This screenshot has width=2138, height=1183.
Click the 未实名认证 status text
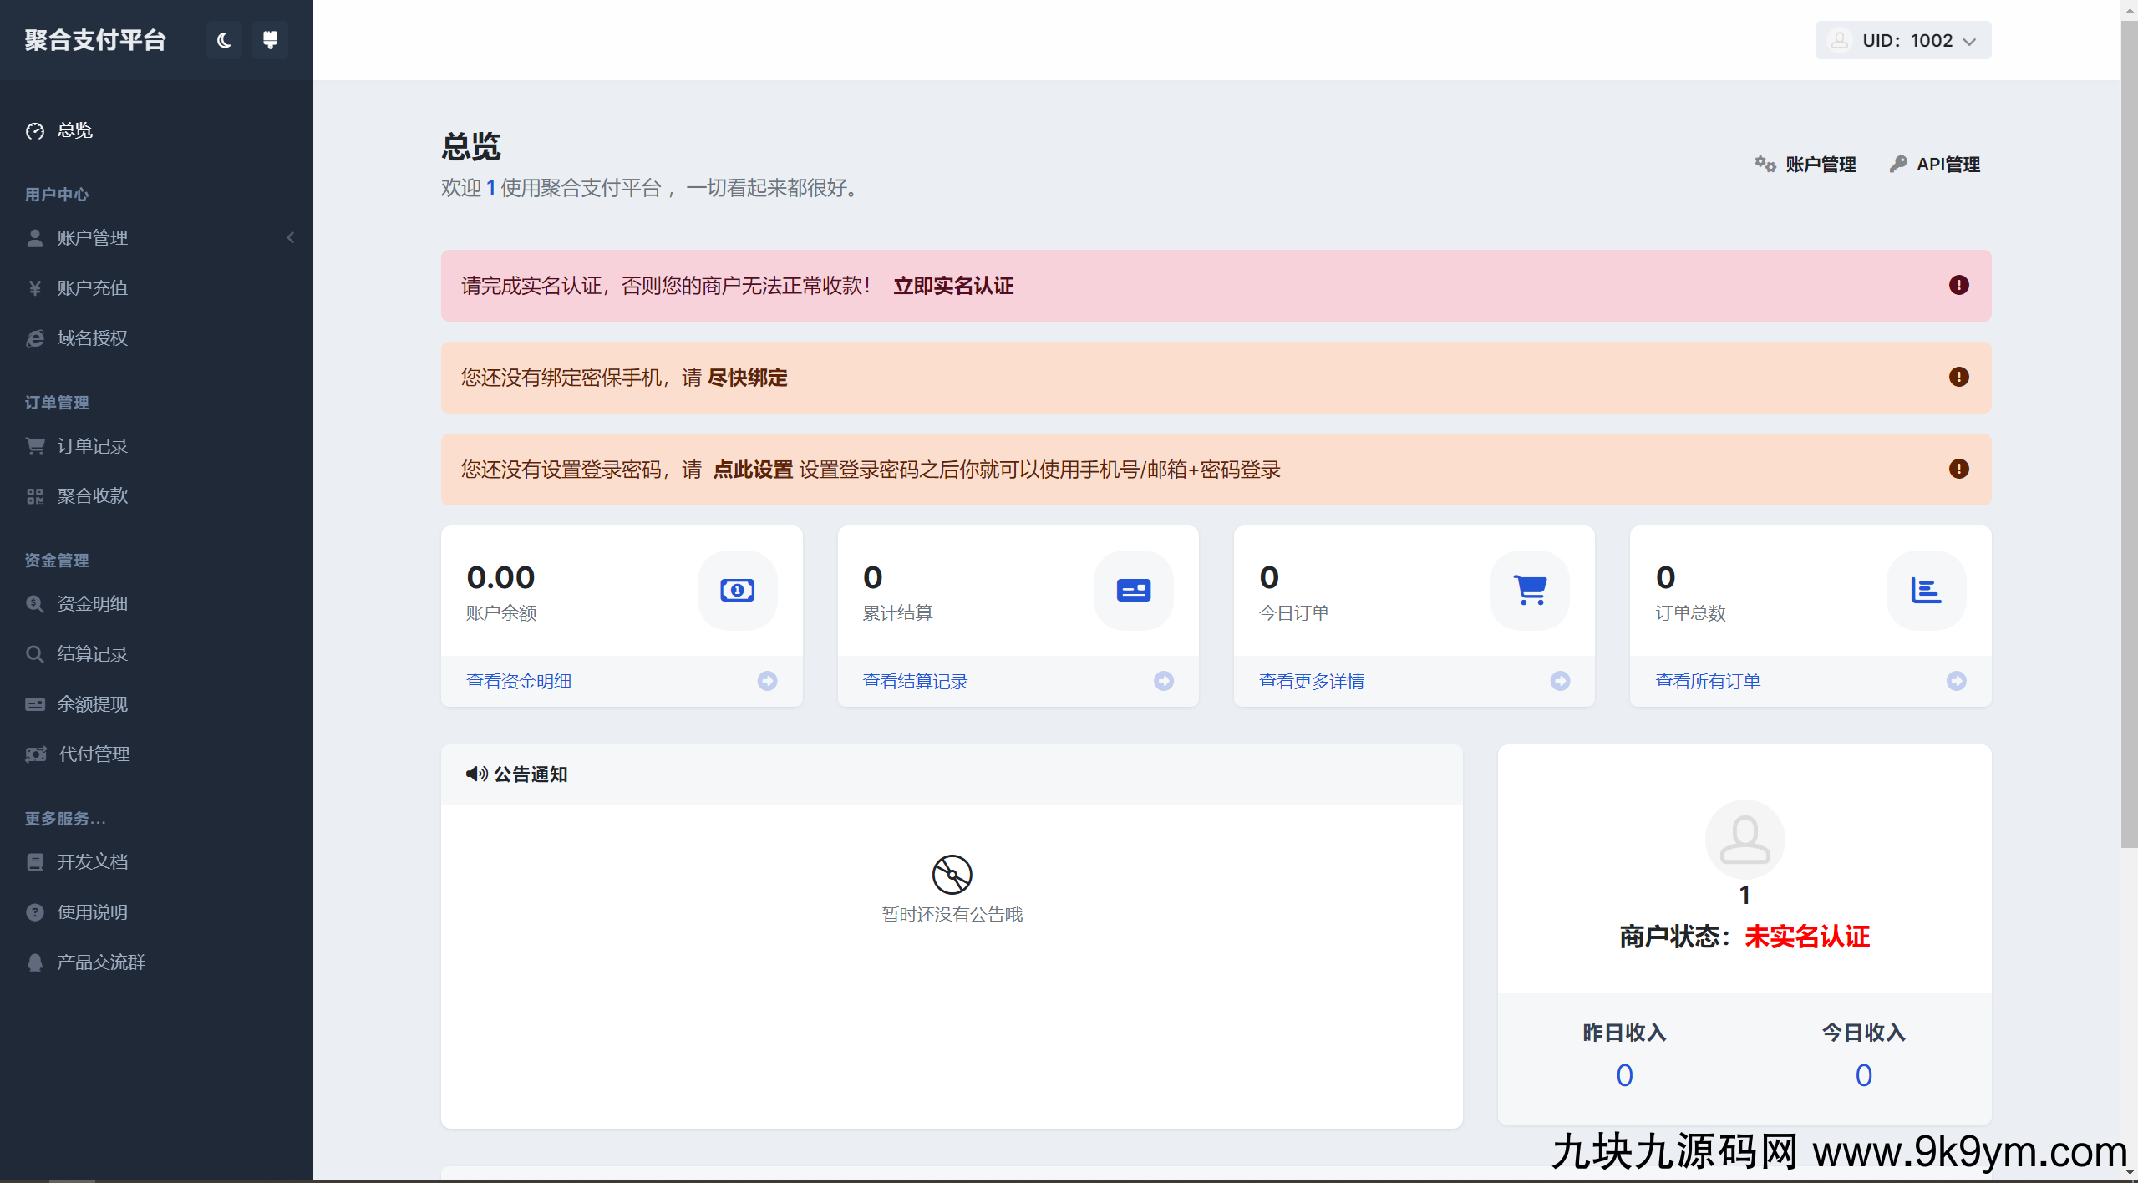point(1807,937)
